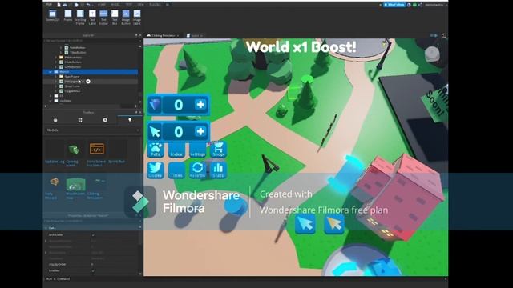Viewport: 513px width, 288px height.
Task: Insert a Text Label element
Action: (x=92, y=17)
